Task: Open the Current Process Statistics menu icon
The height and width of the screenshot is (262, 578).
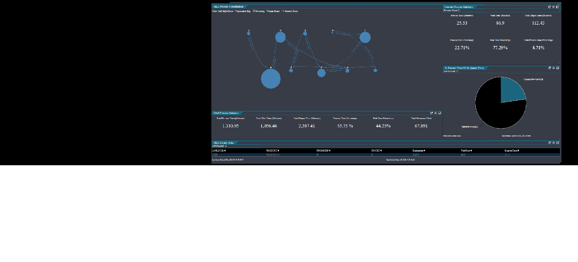Action: pos(553,7)
